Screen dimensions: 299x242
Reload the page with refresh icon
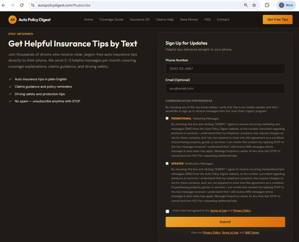[22, 5]
